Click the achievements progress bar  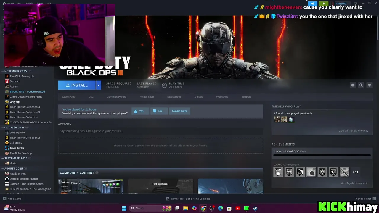tap(322, 155)
